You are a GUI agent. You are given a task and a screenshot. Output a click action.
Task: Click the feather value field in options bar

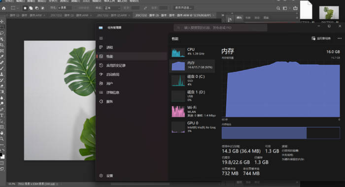[x=65, y=8]
